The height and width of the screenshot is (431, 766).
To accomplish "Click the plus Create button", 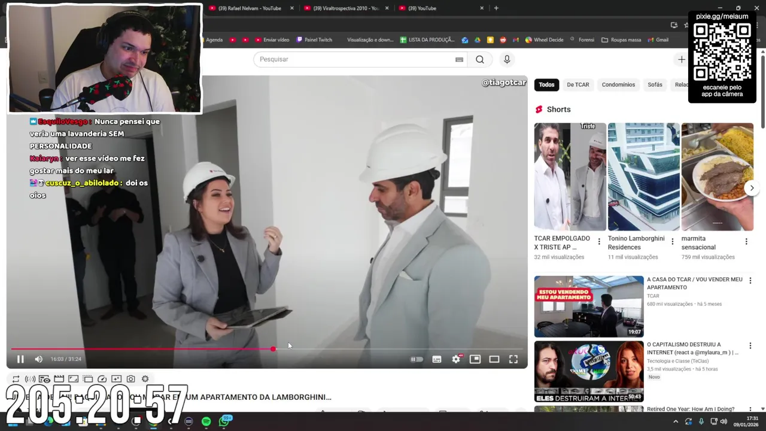I will coord(682,59).
